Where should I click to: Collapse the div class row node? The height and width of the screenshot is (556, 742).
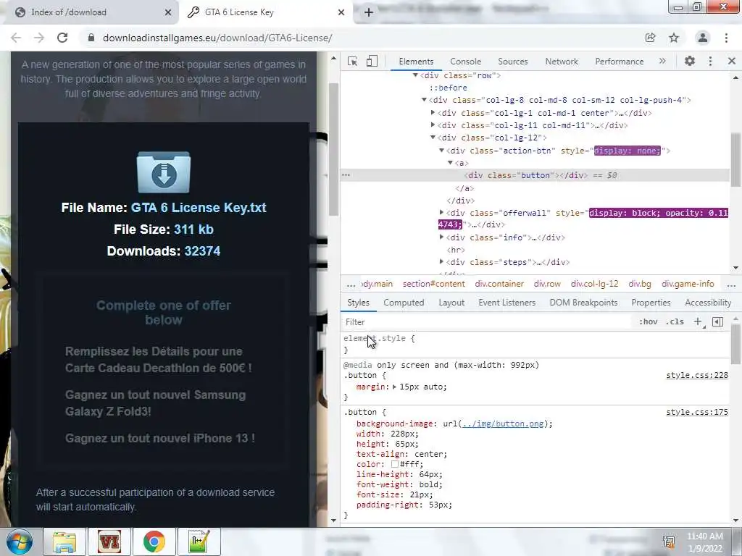pyautogui.click(x=415, y=75)
